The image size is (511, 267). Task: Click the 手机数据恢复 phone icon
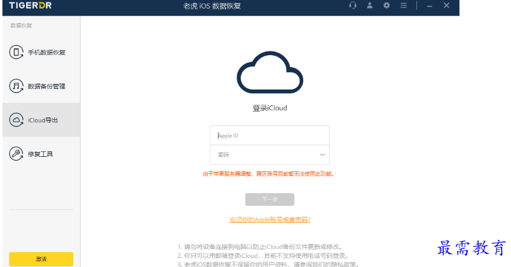coord(16,52)
